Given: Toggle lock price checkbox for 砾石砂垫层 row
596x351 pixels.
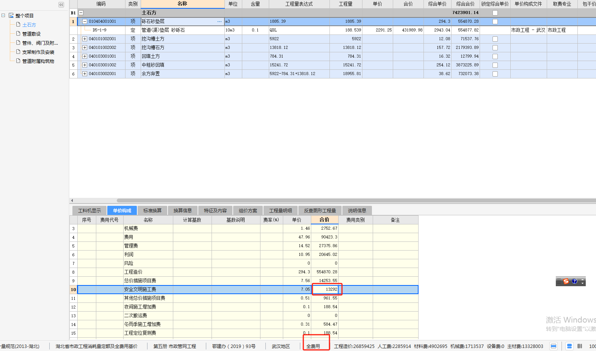Looking at the screenshot, I should point(495,22).
